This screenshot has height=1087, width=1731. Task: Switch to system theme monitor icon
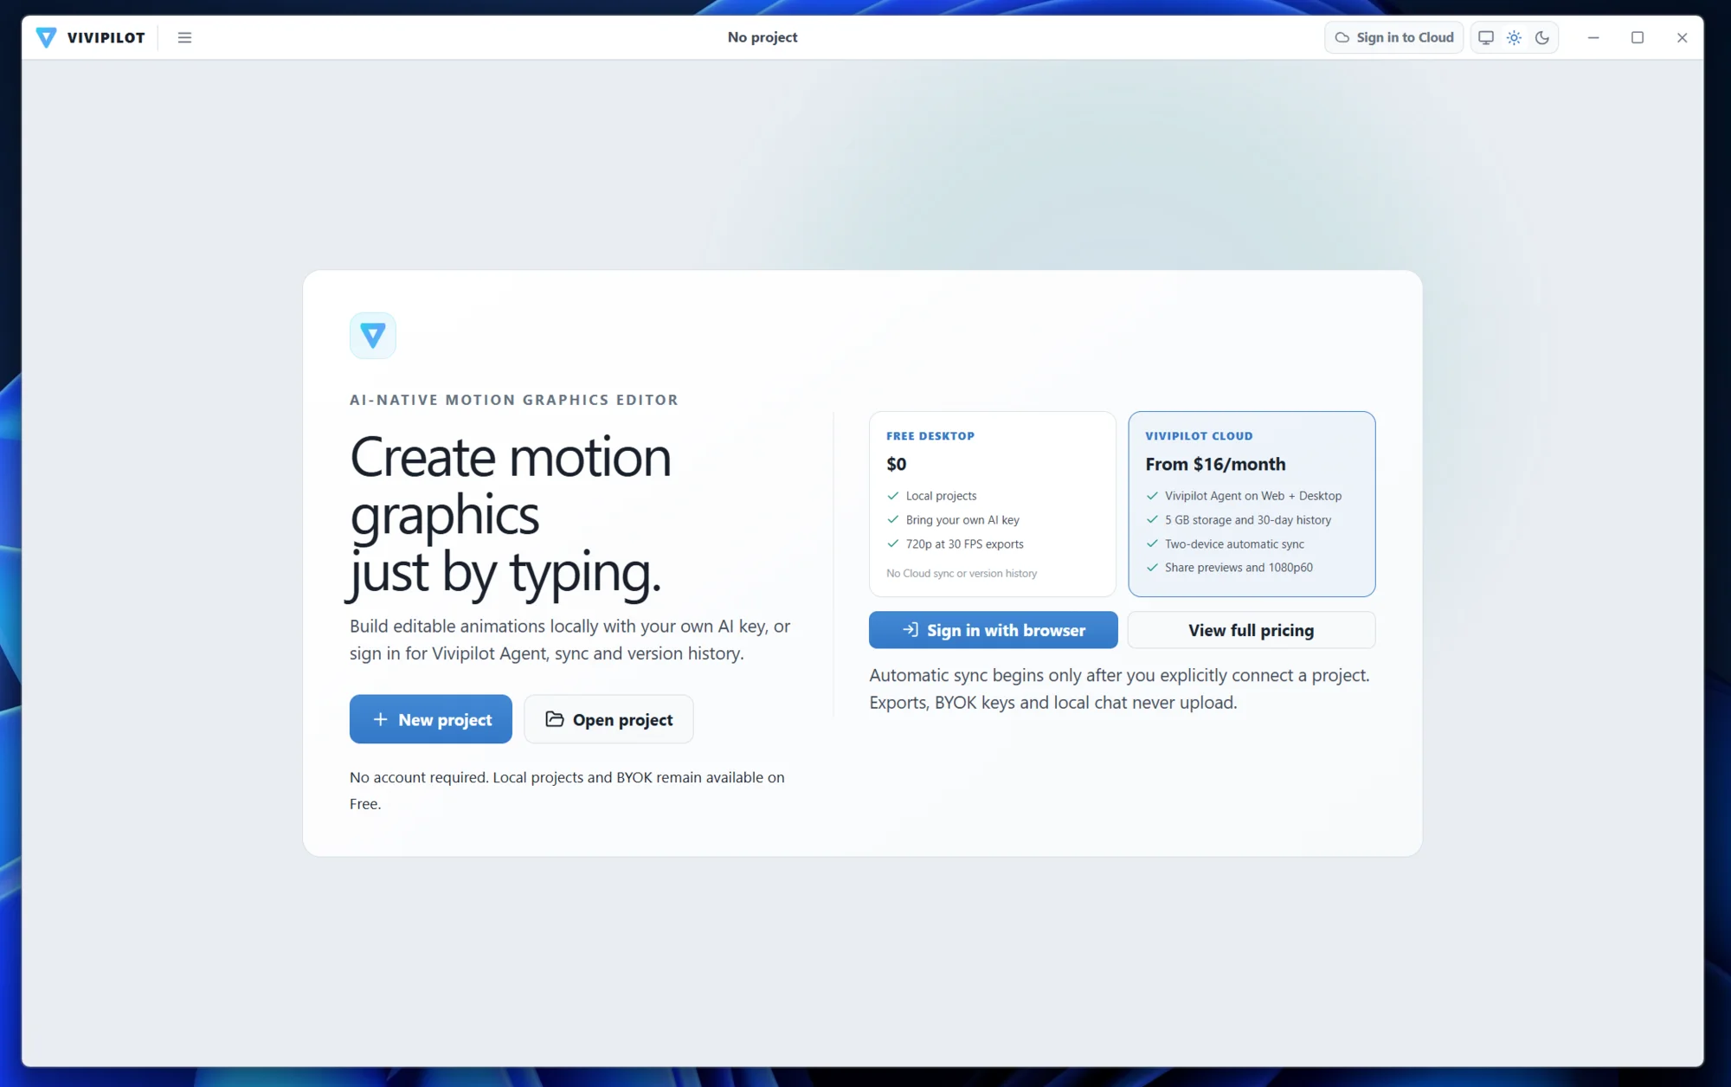click(1486, 37)
